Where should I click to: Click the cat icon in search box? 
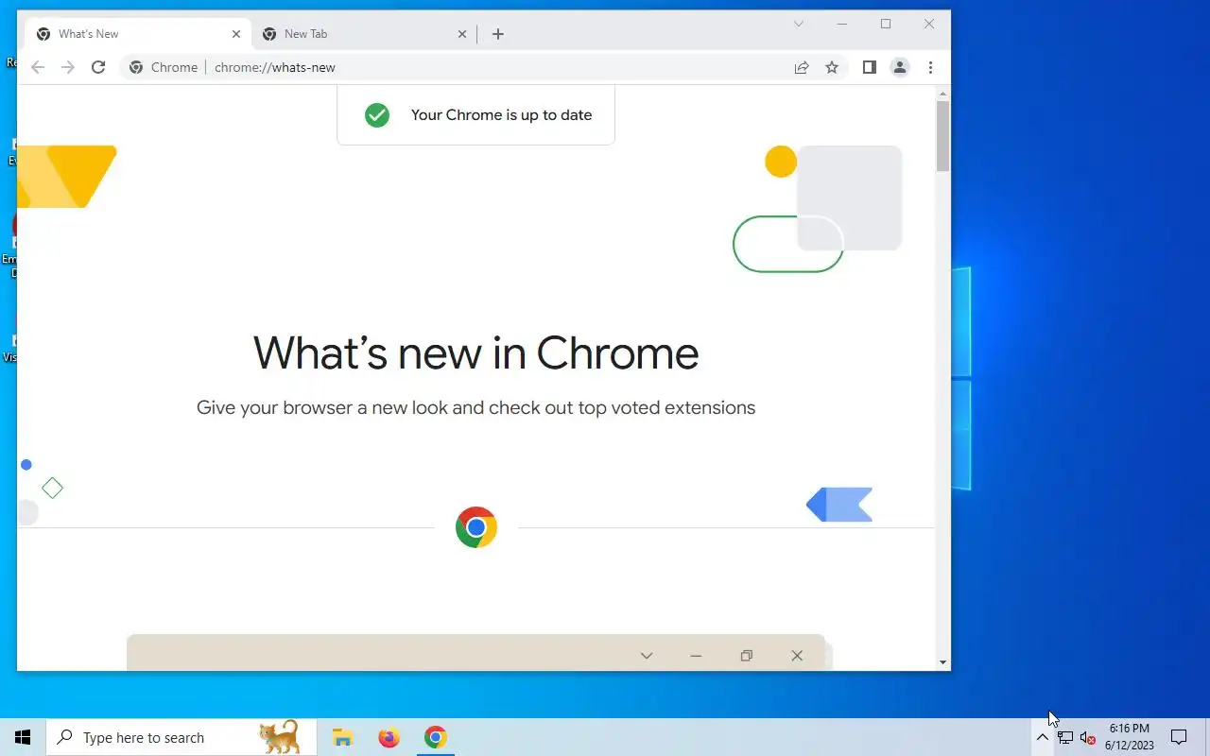pyautogui.click(x=280, y=736)
